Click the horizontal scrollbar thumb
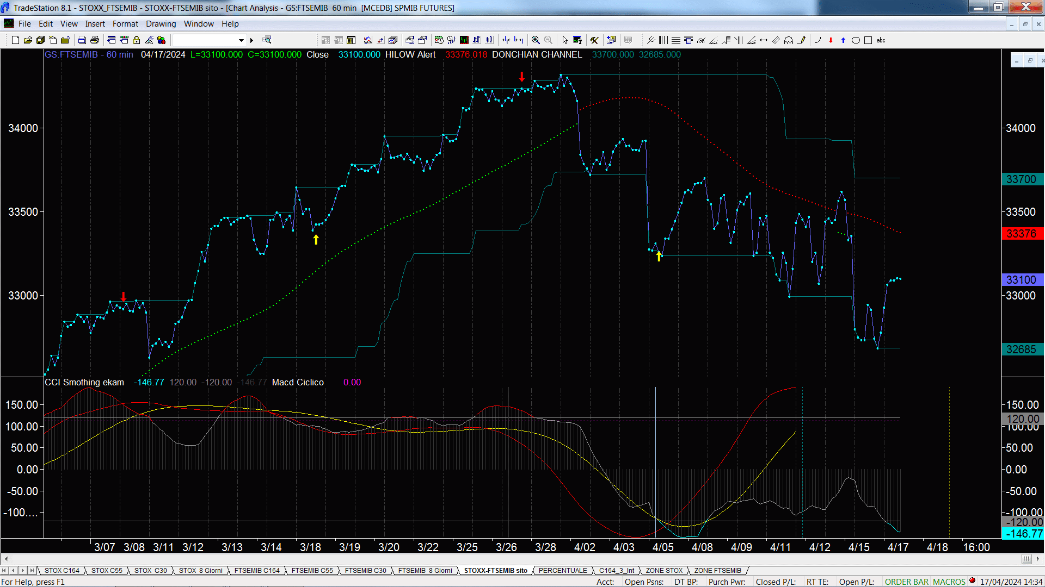This screenshot has width=1045, height=587. click(x=1026, y=559)
